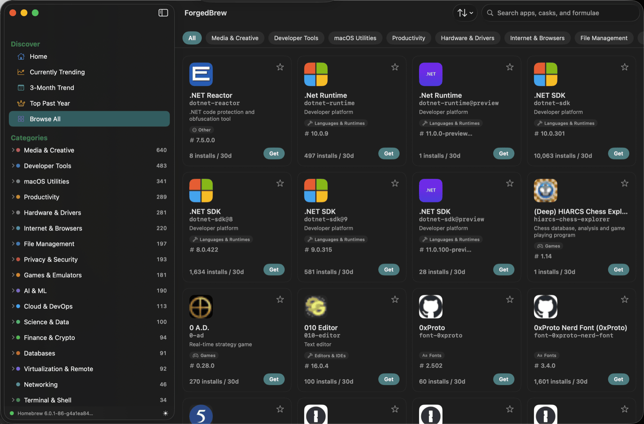Favorite .NET Reactor with the star

pos(280,67)
